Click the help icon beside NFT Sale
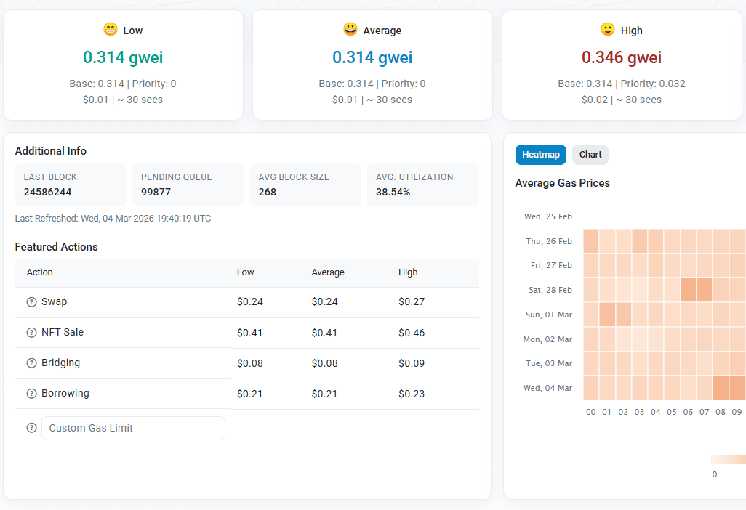Image resolution: width=746 pixels, height=510 pixels. click(x=31, y=333)
